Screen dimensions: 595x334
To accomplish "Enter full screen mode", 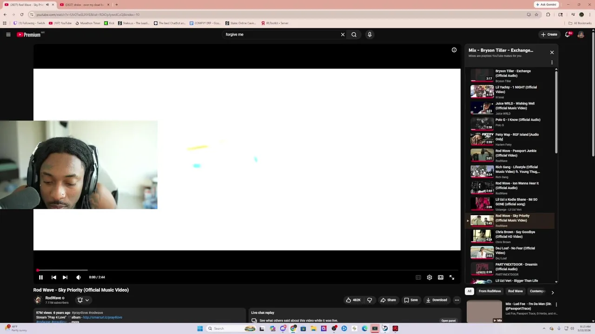I will point(452,277).
